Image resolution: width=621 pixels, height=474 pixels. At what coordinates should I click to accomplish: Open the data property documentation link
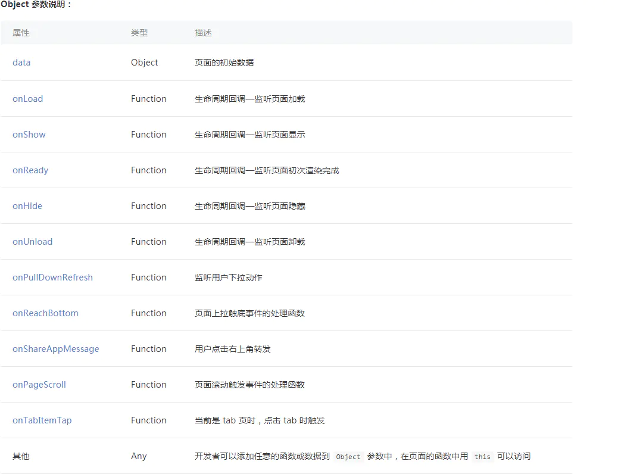[x=21, y=63]
